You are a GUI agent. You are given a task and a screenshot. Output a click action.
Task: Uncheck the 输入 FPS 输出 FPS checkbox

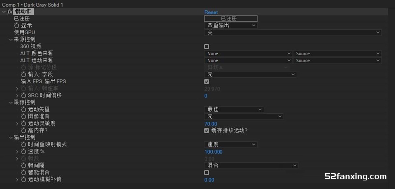click(x=207, y=81)
